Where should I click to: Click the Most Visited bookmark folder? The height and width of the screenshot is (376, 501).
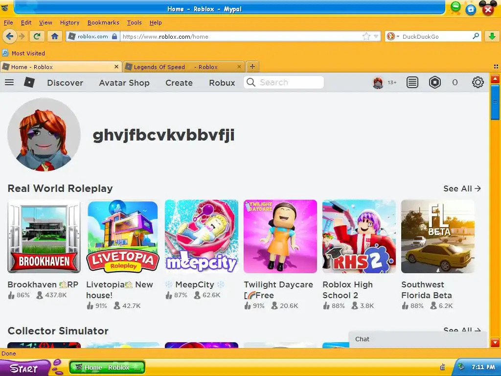pos(23,53)
